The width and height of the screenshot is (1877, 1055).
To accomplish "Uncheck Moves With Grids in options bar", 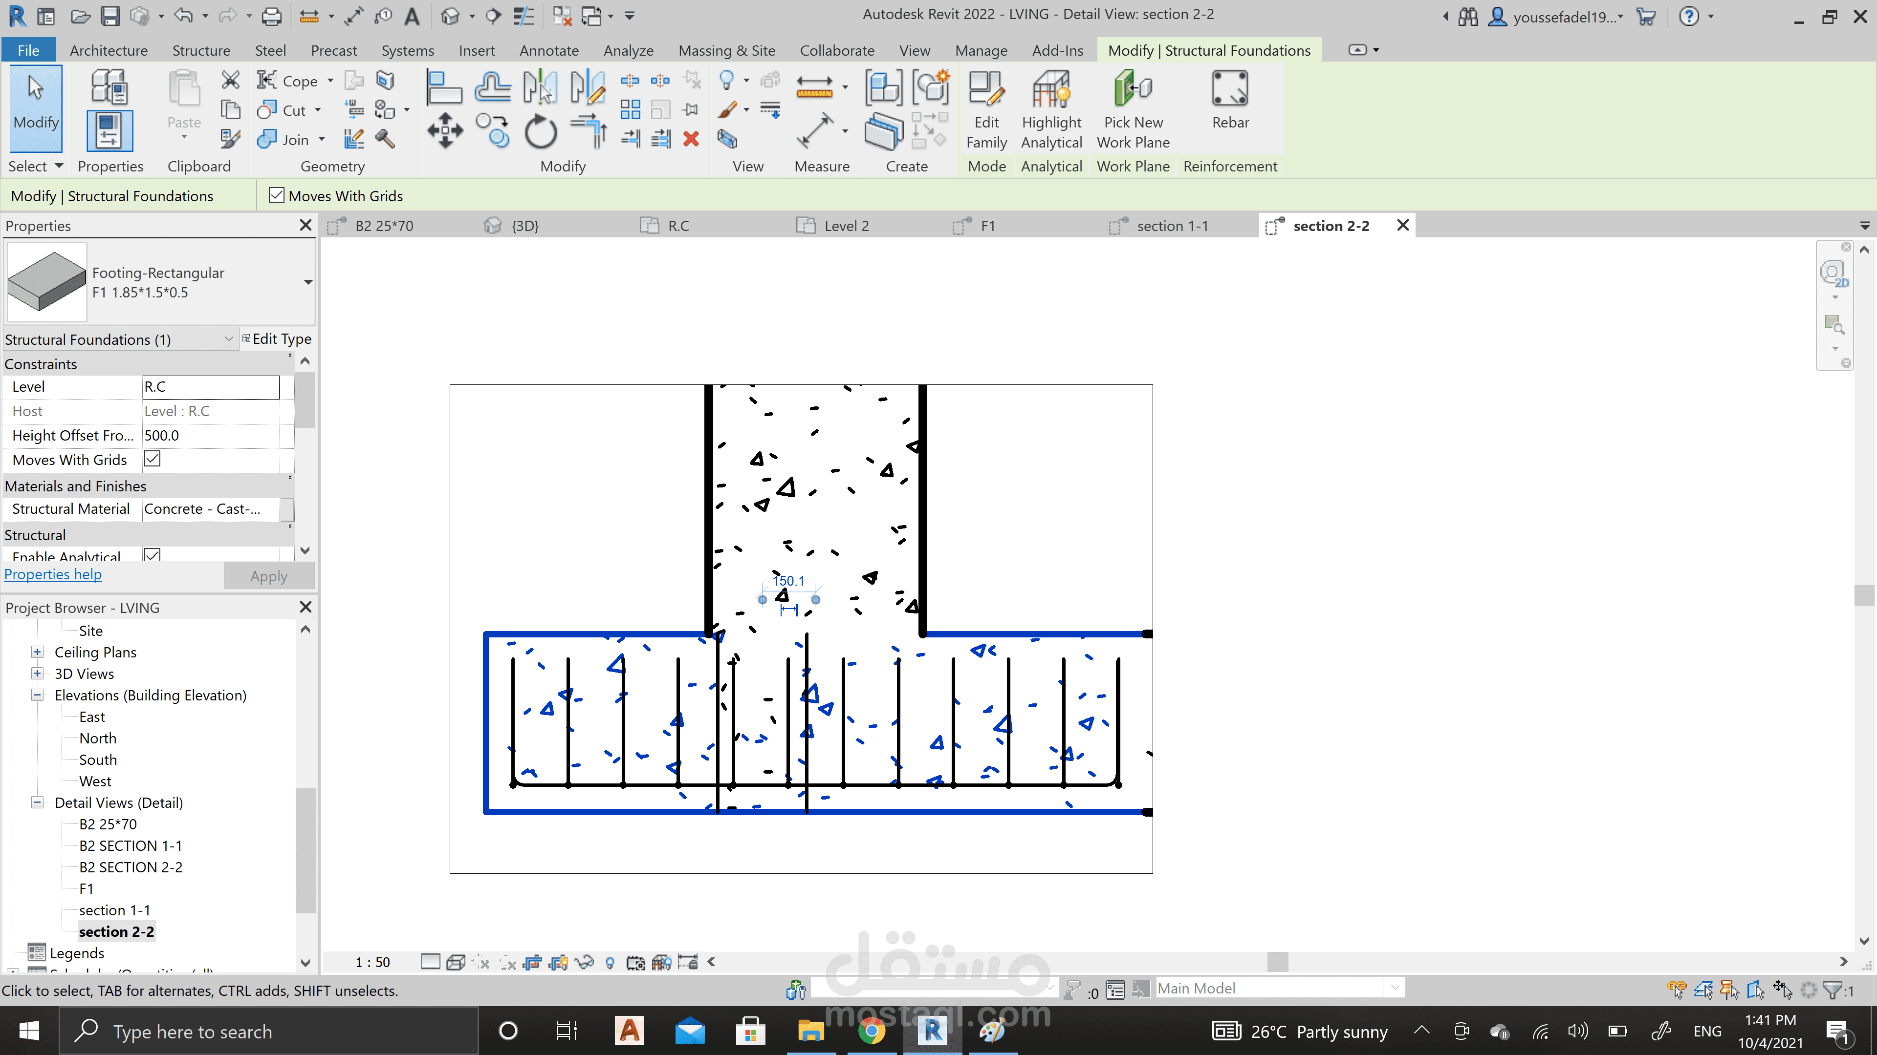I will click(276, 195).
